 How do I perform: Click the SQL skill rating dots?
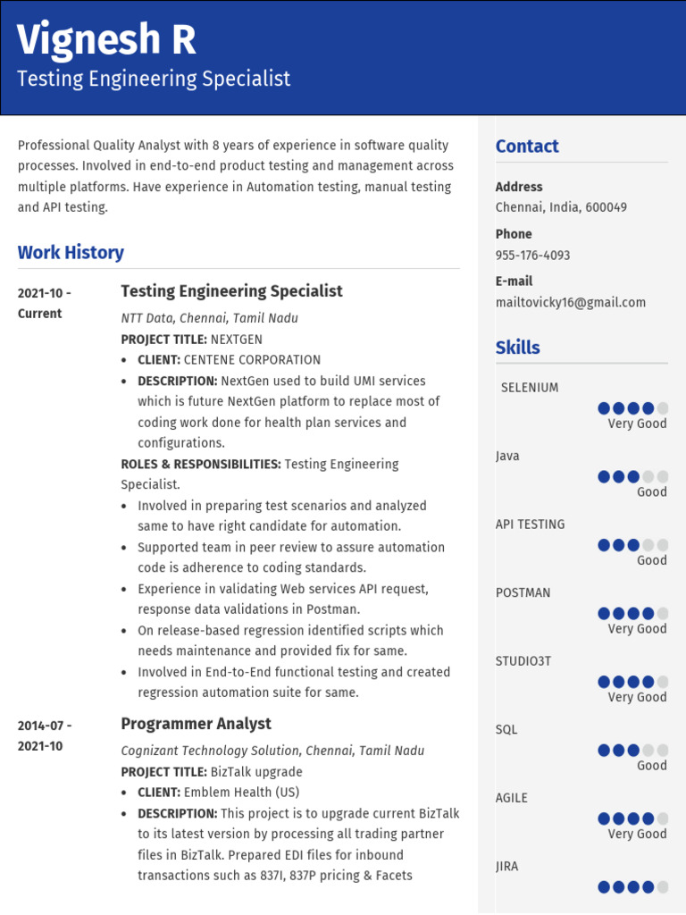coord(632,750)
